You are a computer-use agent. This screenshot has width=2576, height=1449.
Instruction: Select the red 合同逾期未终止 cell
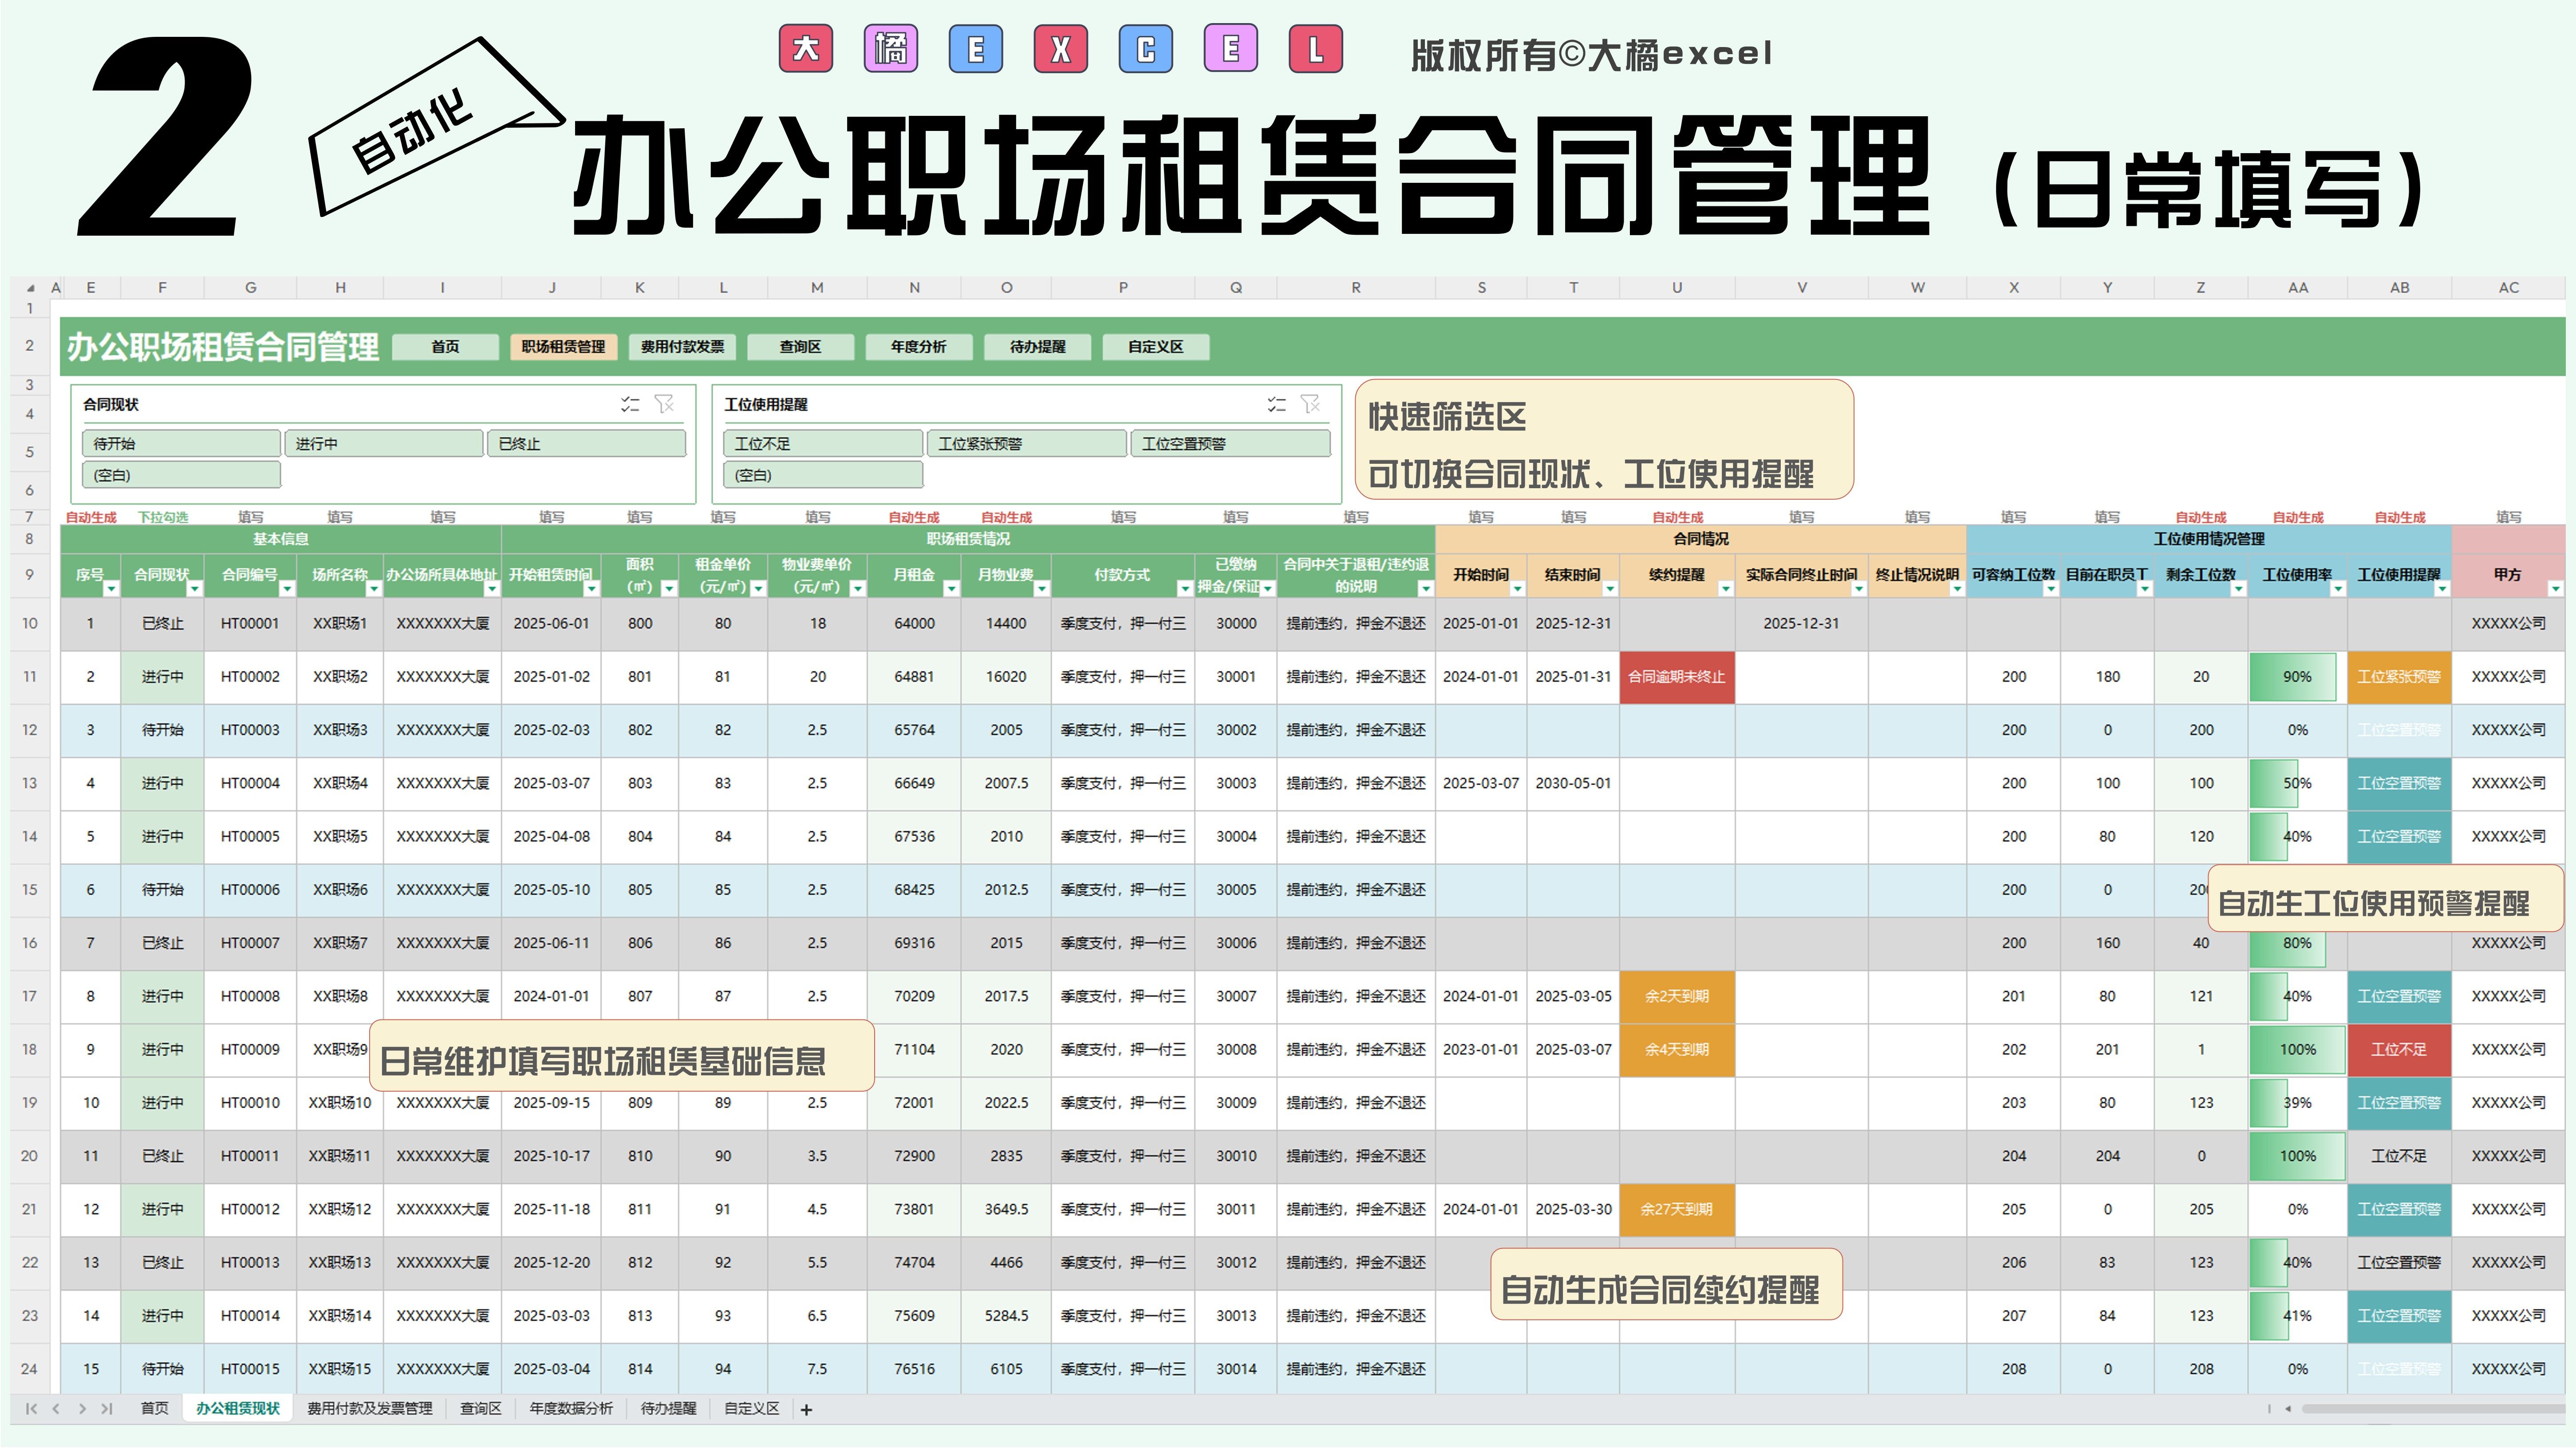click(1676, 677)
